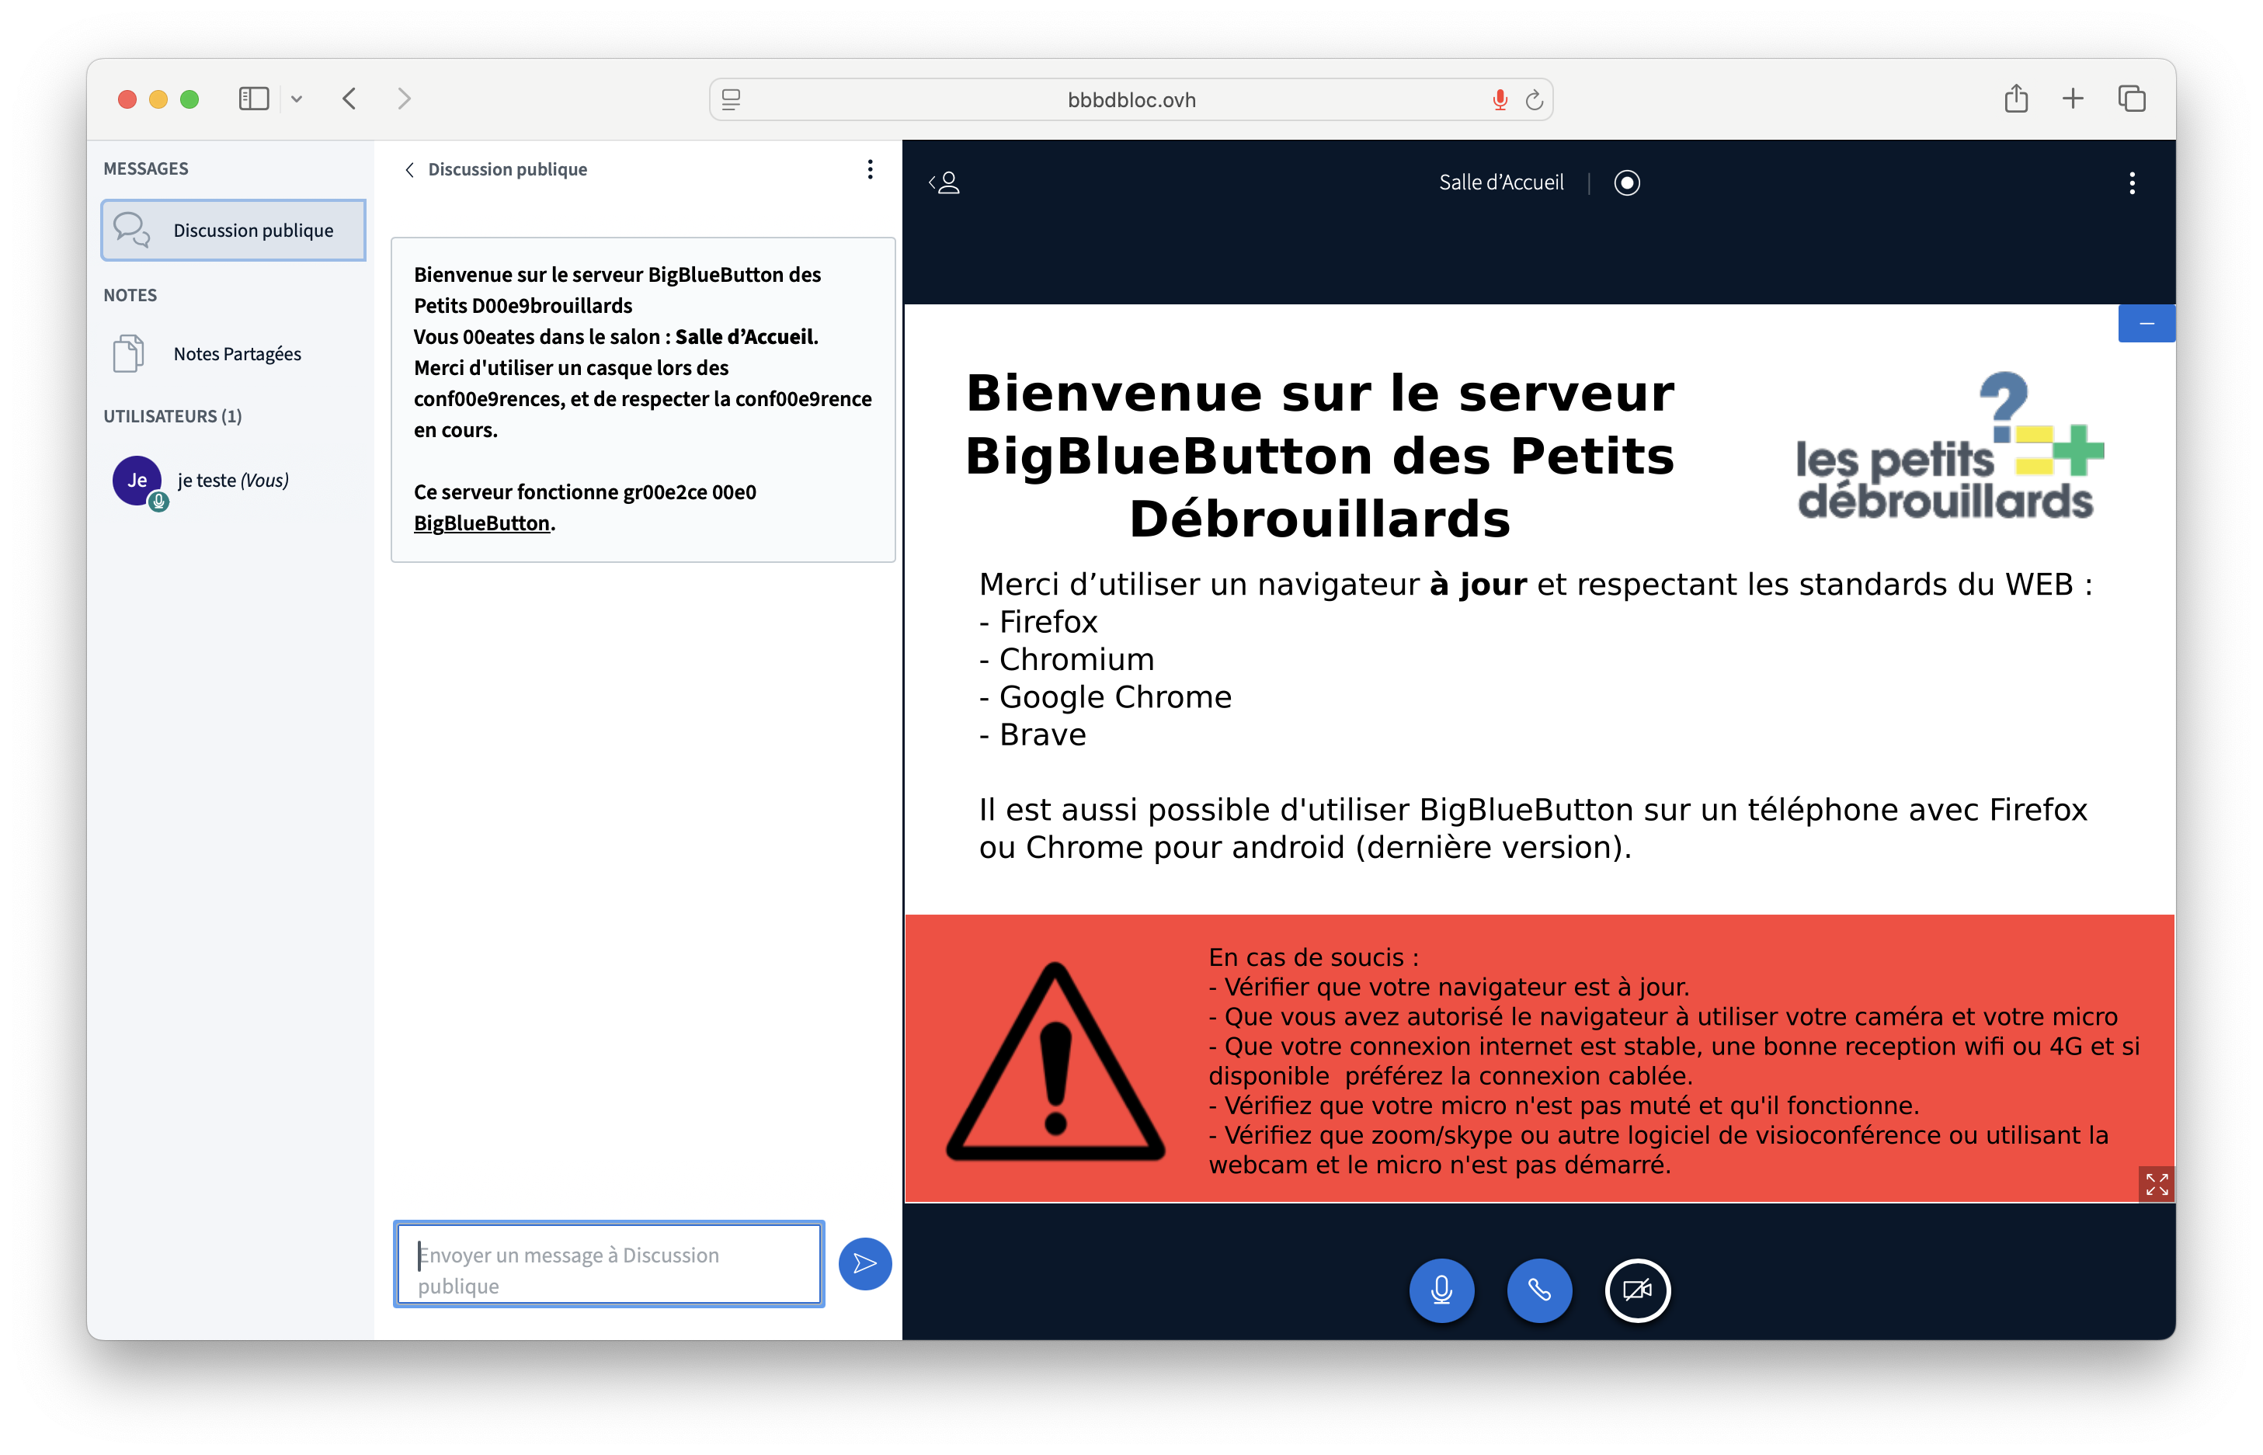Toggle the user list panel icon
This screenshot has width=2263, height=1455.
pyautogui.click(x=945, y=182)
